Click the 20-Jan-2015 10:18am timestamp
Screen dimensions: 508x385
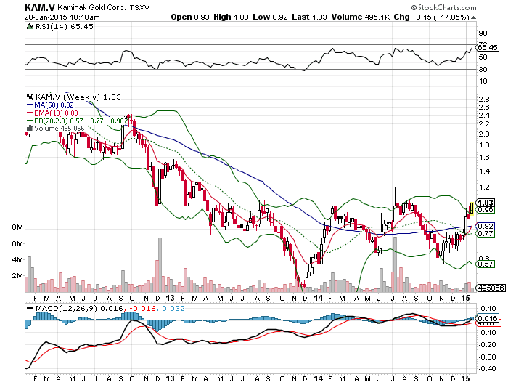62,17
